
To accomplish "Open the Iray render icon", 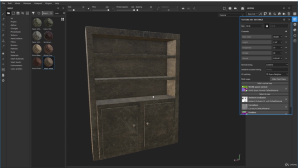I will [243, 8].
